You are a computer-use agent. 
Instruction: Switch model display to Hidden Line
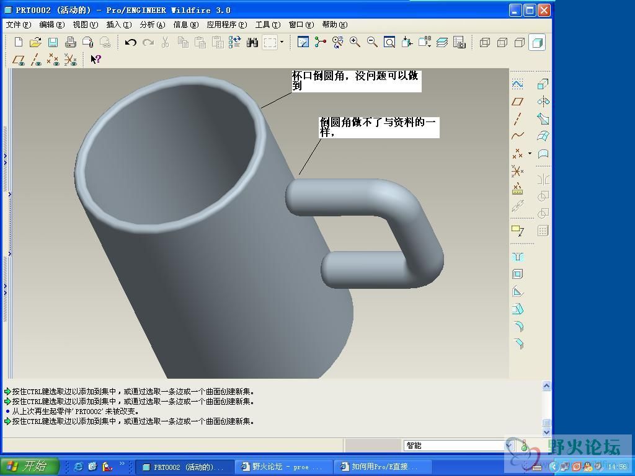pos(502,42)
